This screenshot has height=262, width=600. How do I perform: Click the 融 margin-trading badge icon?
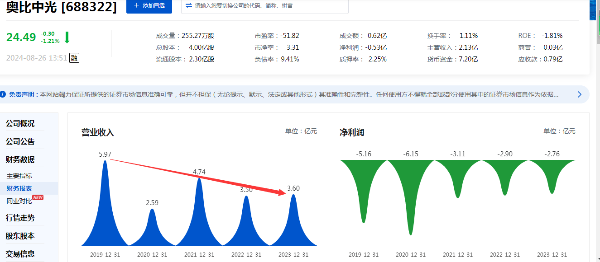74,58
